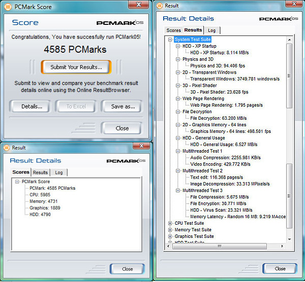The image size is (305, 282).
Task: Collapse the System Test Suite node
Action: click(170, 40)
